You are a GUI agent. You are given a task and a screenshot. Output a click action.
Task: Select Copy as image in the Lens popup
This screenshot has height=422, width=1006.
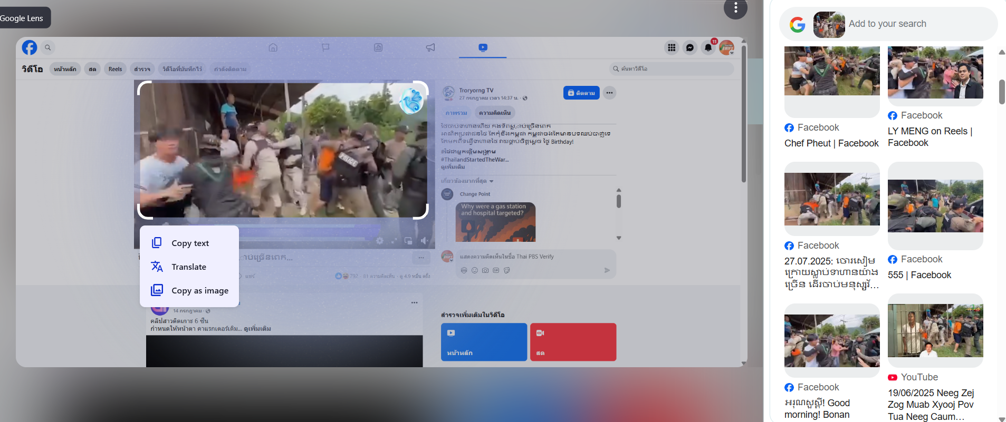189,290
